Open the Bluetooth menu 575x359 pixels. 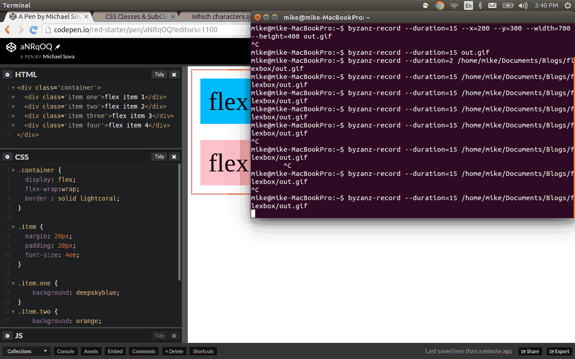pyautogui.click(x=480, y=5)
